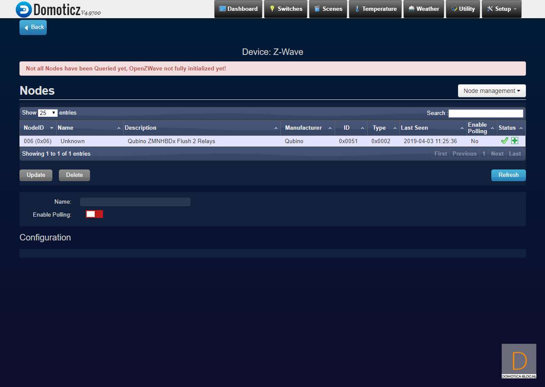Click the 0x0002 Type cell
Image resolution: width=545 pixels, height=387 pixels.
click(x=381, y=141)
